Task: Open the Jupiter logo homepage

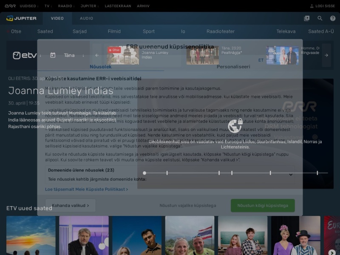Action: [21, 18]
